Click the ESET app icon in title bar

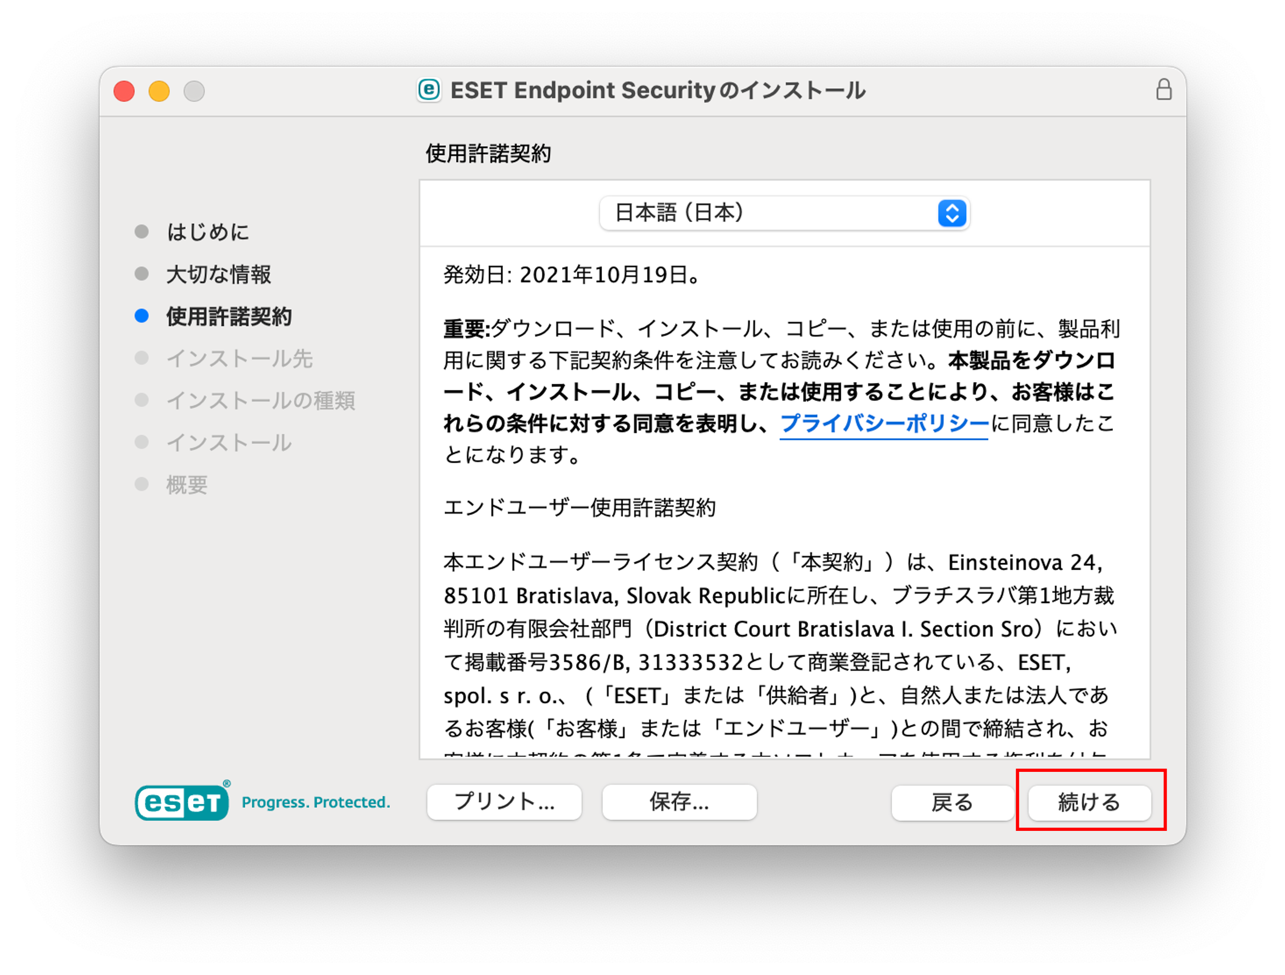(x=429, y=90)
